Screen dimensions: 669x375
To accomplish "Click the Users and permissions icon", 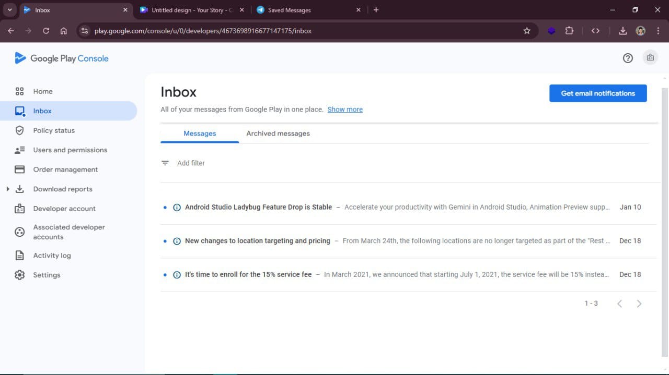I will (20, 150).
